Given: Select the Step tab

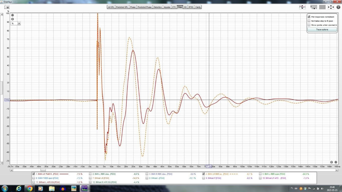Looking at the screenshot, I should pos(180,7).
